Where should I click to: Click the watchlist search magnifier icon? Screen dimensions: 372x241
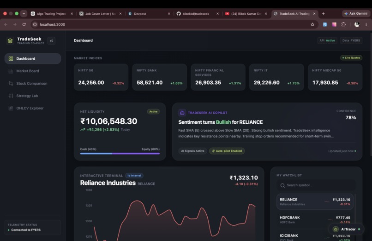282,185
